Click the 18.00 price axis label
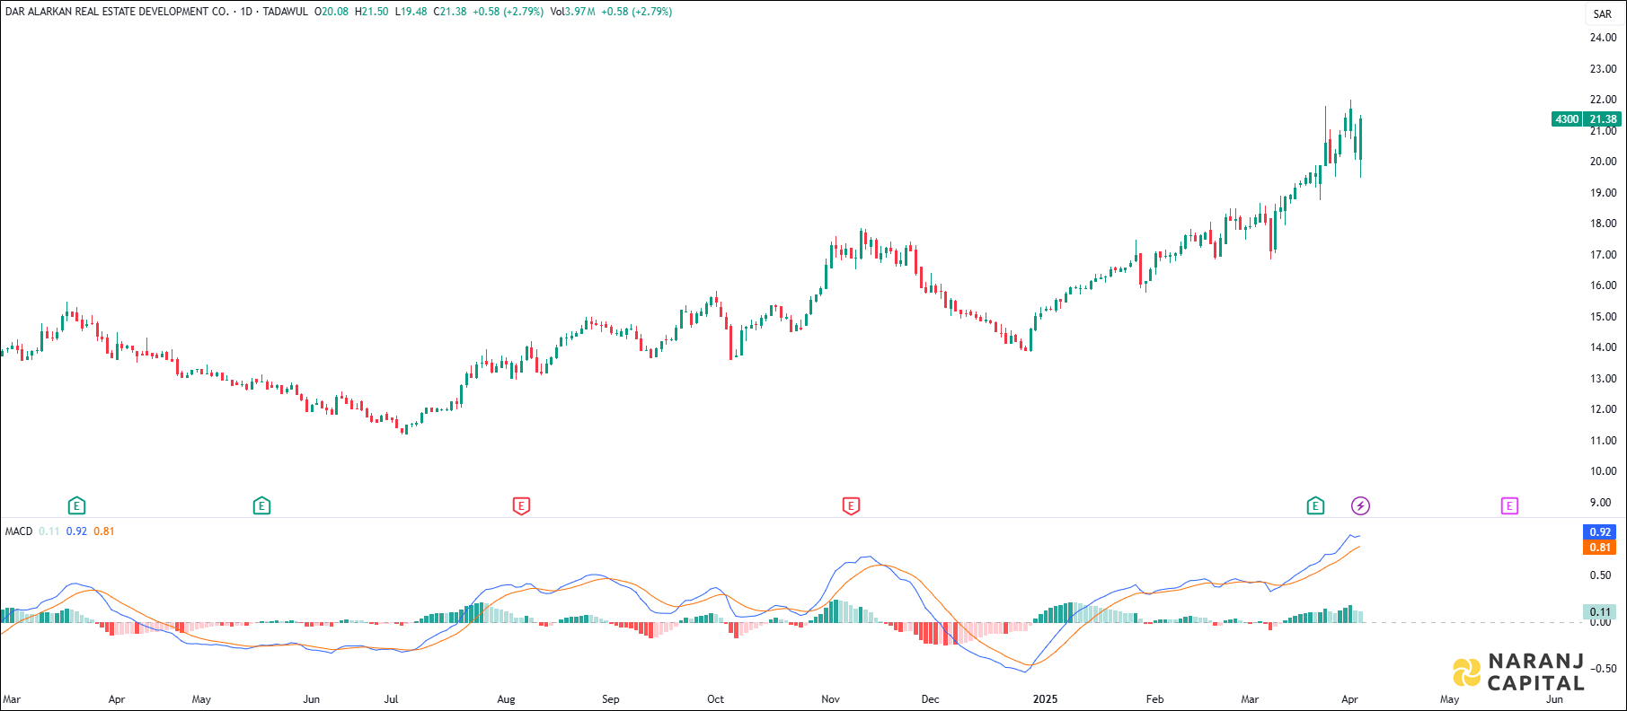The height and width of the screenshot is (711, 1627). click(x=1603, y=224)
